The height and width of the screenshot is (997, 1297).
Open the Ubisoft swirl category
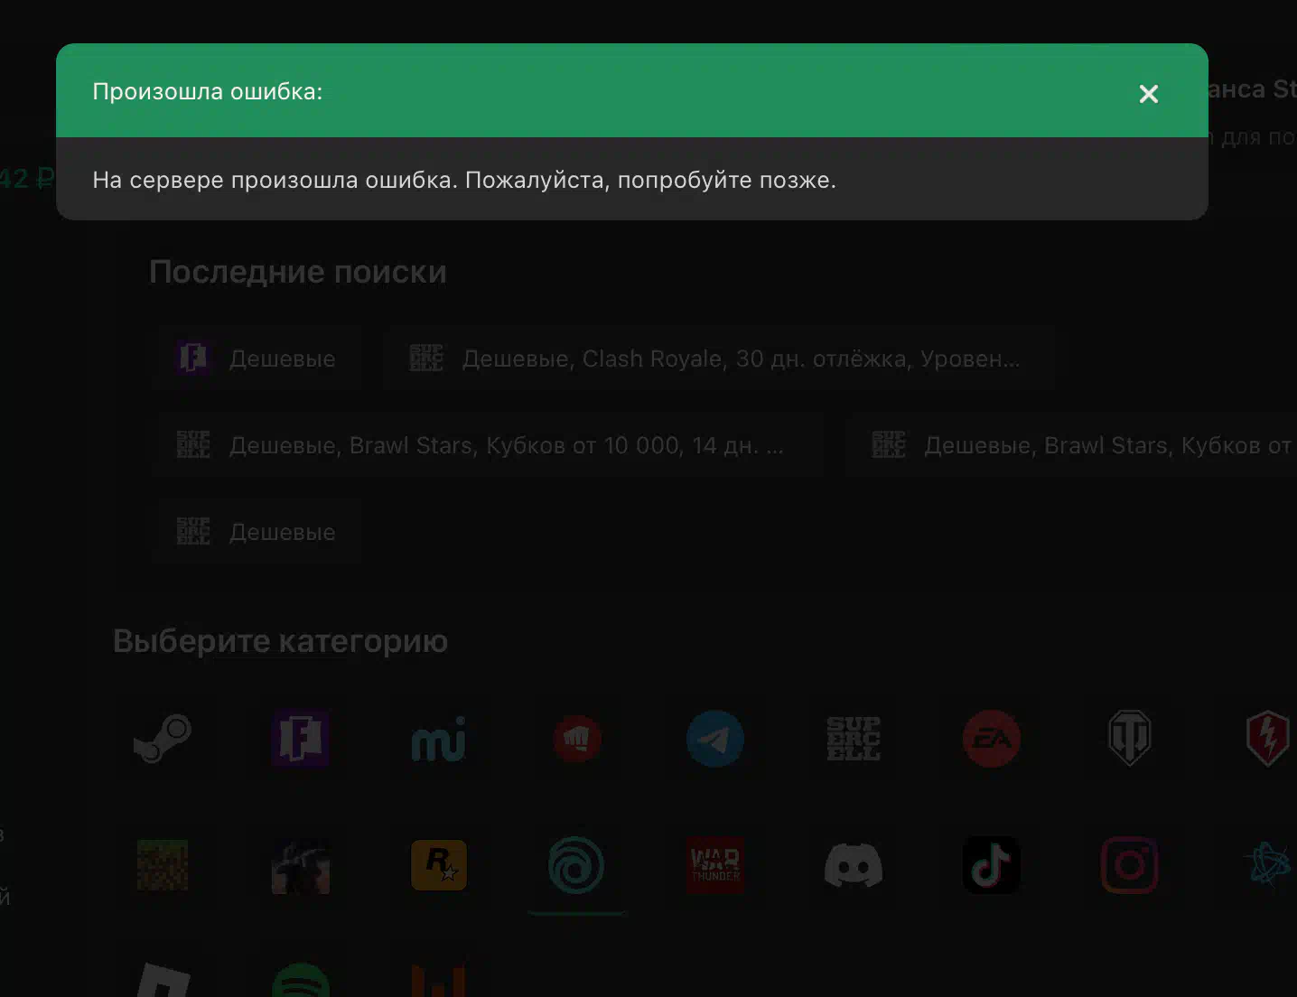coord(576,865)
